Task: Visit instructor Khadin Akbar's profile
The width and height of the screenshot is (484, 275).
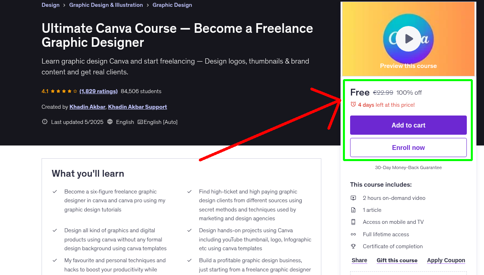Action: [x=87, y=107]
